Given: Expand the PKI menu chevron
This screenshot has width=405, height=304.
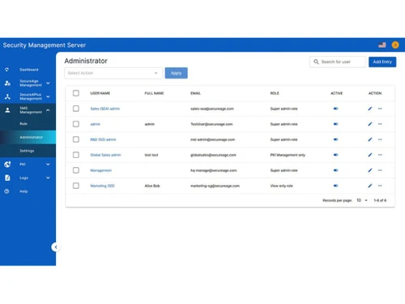Looking at the screenshot, I should coord(48,164).
